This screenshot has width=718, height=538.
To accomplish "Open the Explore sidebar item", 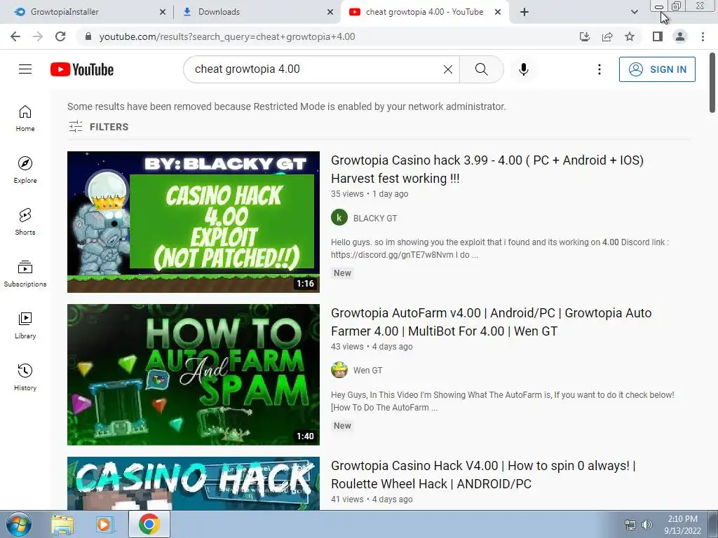I will [x=25, y=170].
